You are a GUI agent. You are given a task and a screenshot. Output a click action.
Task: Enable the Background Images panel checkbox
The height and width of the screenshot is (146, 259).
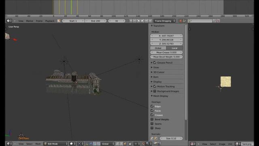[155, 91]
